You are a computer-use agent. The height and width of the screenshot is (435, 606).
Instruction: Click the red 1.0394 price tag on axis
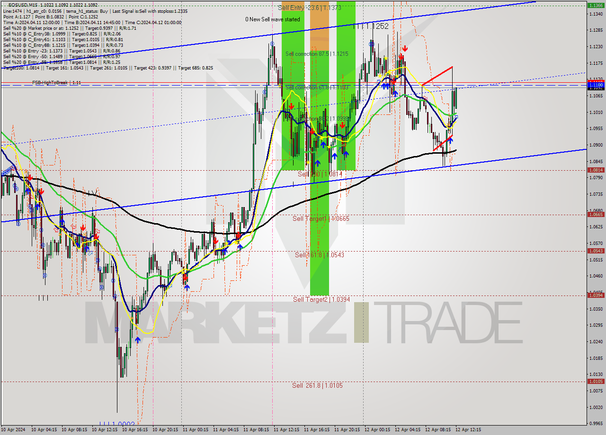[x=595, y=296]
